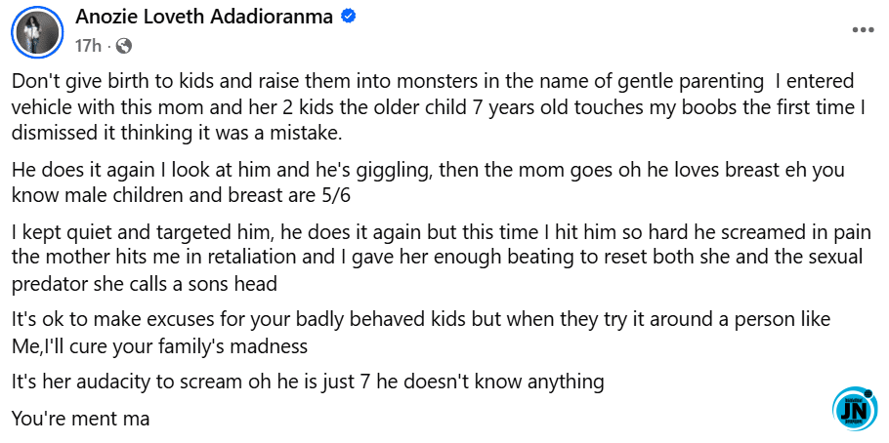
Task: Open the author's profile picture
Action: point(37,31)
